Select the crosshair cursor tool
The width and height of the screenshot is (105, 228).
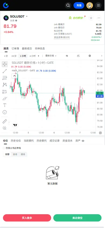5,64
